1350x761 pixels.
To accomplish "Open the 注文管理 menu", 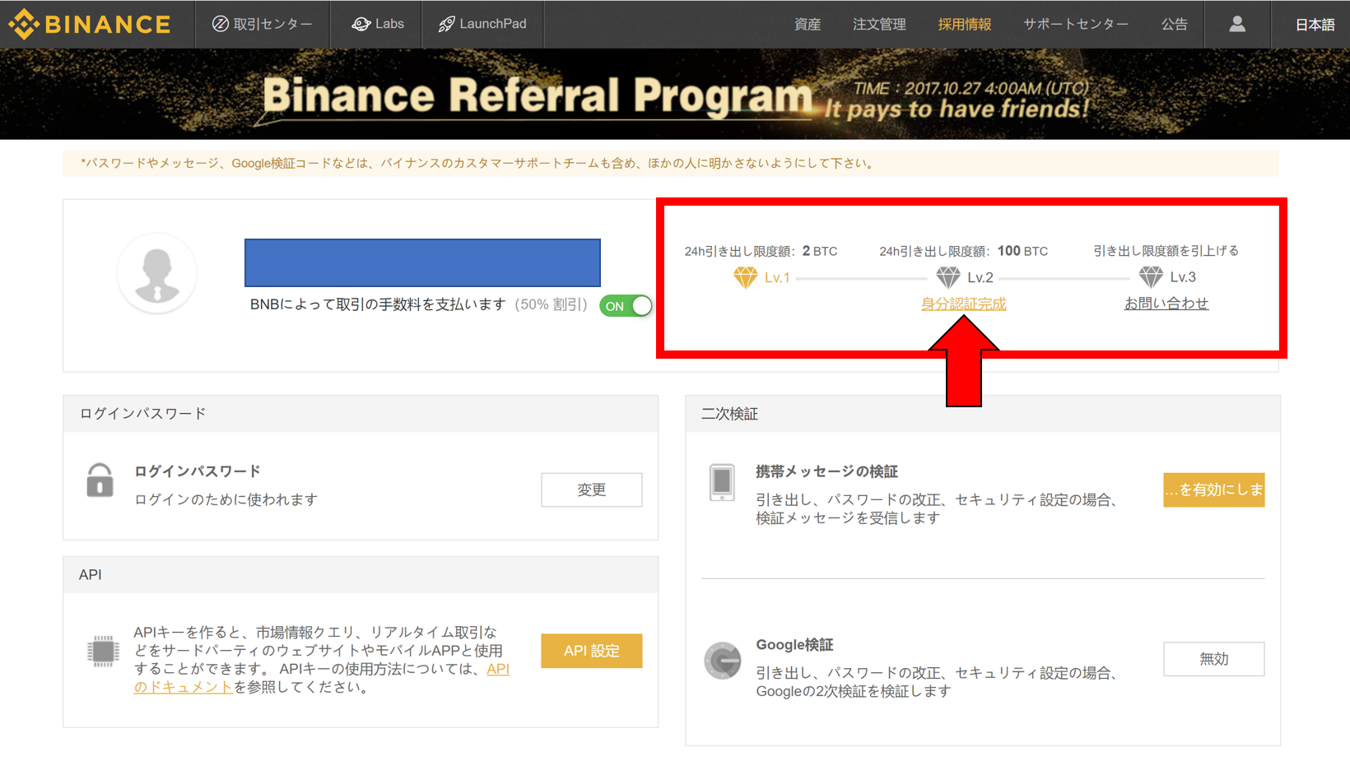I will (879, 24).
